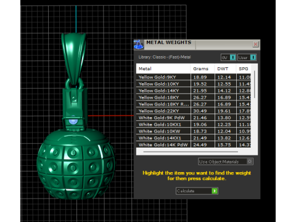
Task: Click the 21.46 grams value
Action: 200,118
